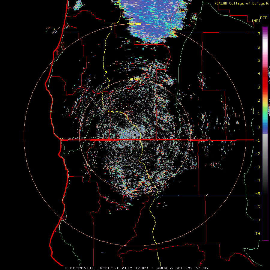This screenshot has height=270, width=270.
Task: Click the 50 NMI range ring label
Action: (x=135, y=79)
